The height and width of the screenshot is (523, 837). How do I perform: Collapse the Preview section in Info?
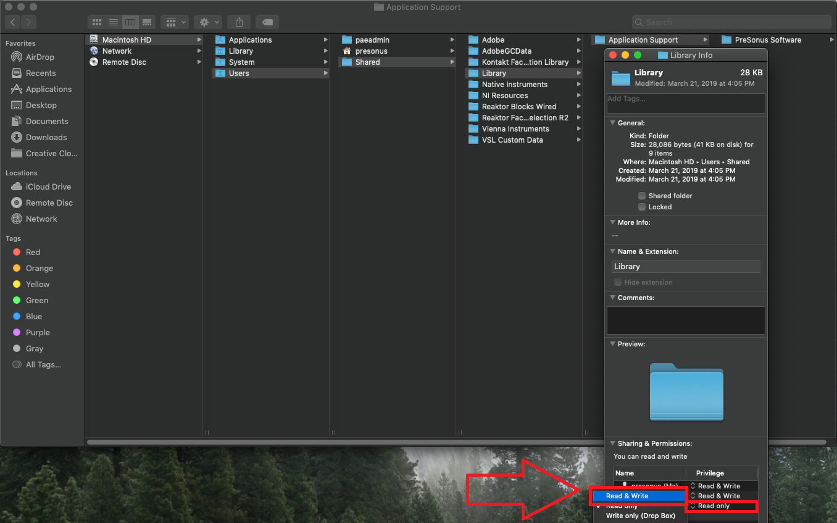[x=612, y=344]
